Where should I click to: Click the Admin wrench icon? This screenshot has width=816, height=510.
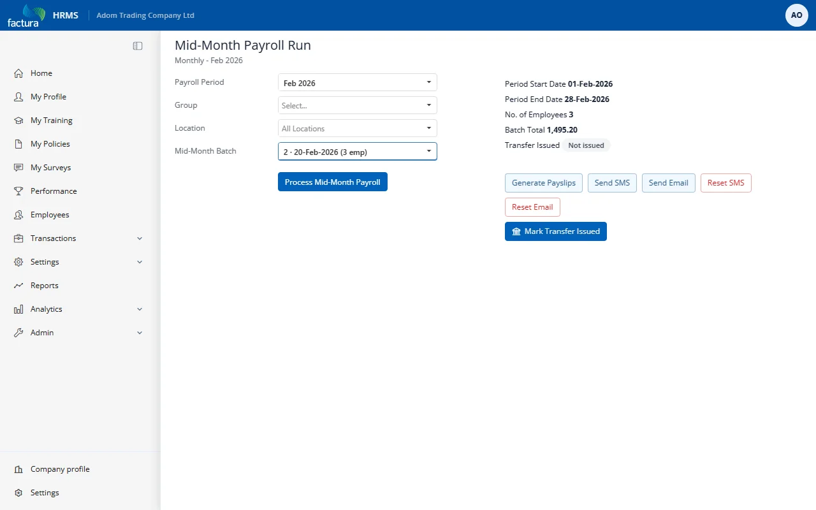click(18, 333)
